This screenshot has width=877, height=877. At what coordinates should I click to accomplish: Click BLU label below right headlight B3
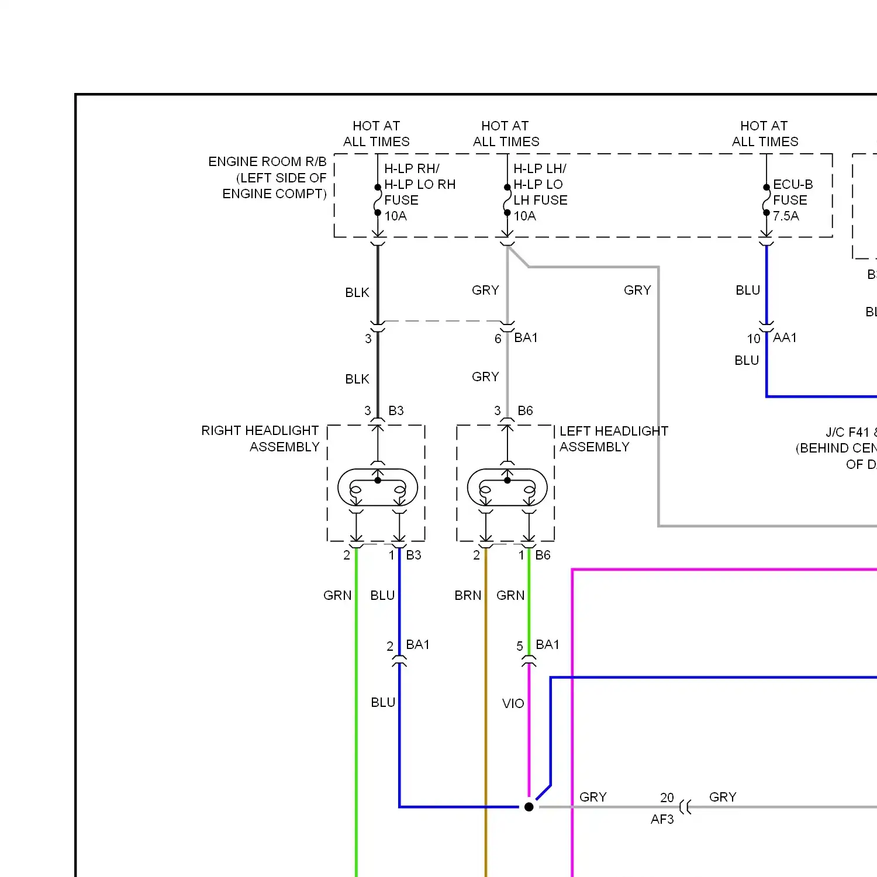382,595
